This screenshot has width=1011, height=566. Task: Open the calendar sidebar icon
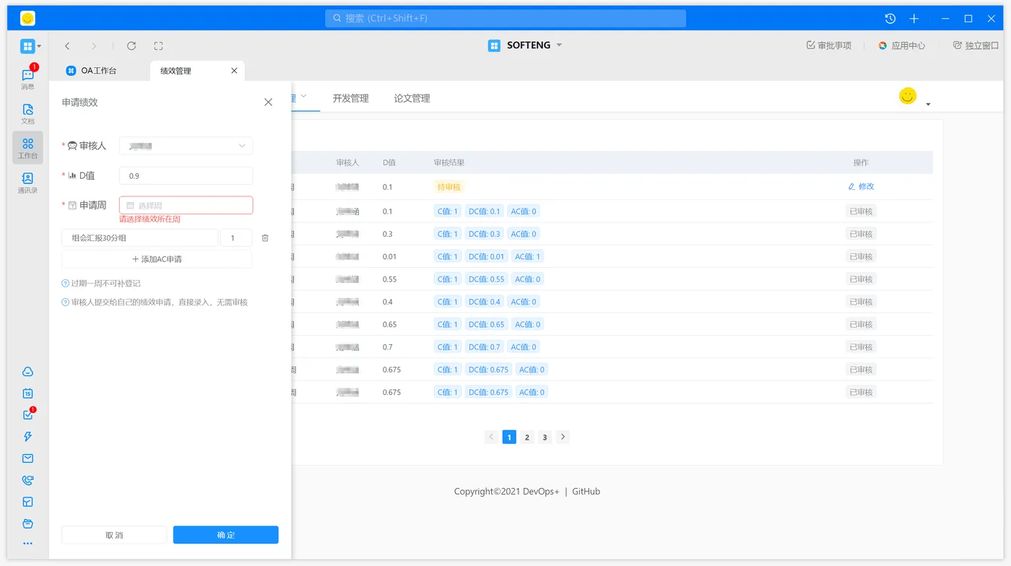(27, 393)
